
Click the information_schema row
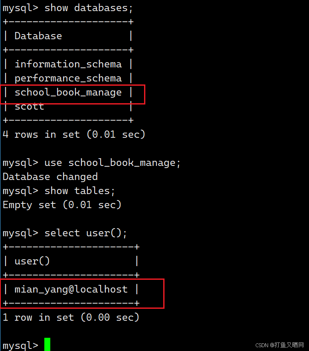click(68, 64)
